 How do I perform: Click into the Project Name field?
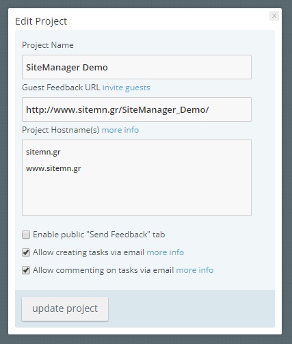click(x=137, y=67)
